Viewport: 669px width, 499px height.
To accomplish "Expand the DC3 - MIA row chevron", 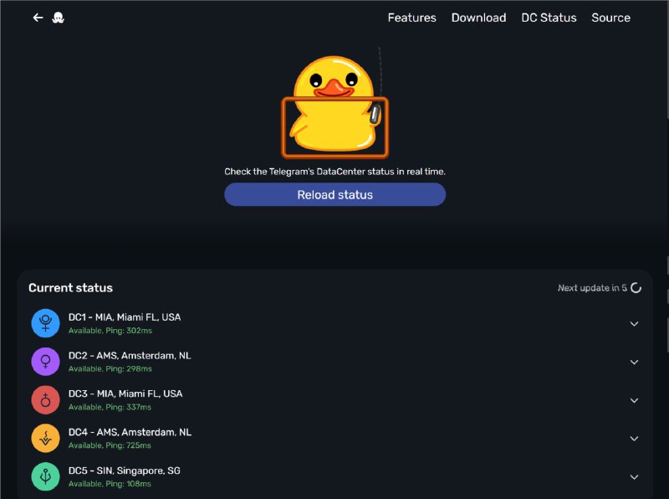I will 634,401.
